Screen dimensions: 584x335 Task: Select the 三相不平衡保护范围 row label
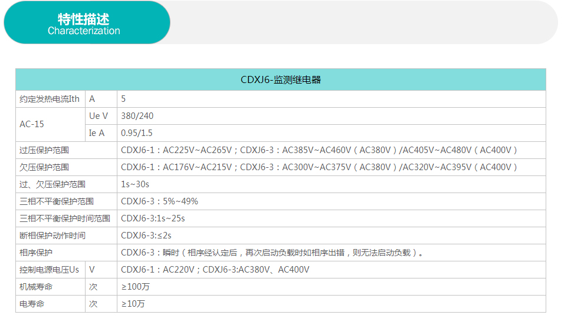coord(57,201)
